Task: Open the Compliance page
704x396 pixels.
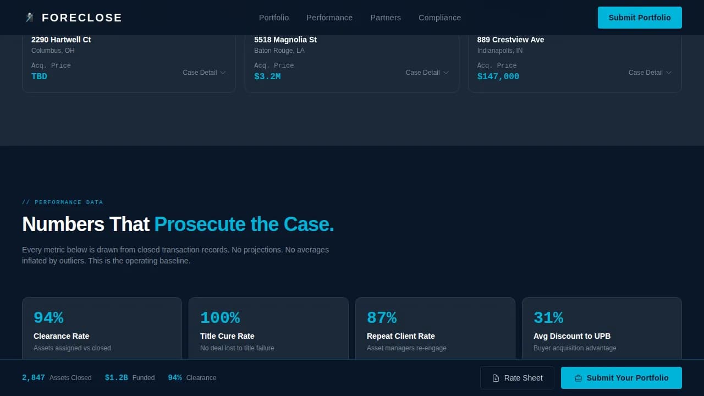Action: (439, 18)
